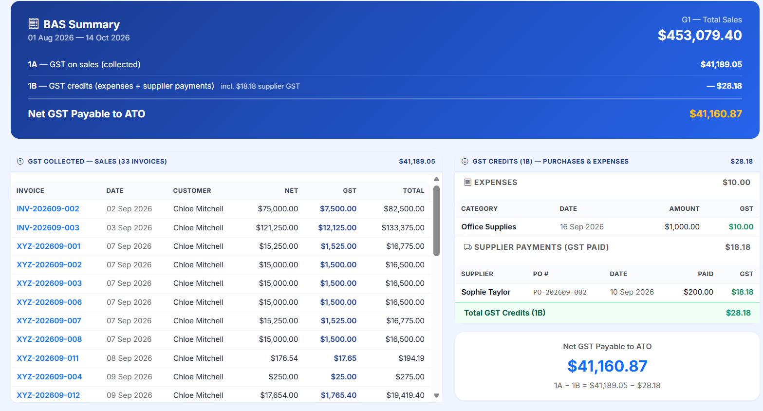Viewport: 763px width, 411px height.
Task: Click the CUSTOMER column header
Action: tap(192, 191)
